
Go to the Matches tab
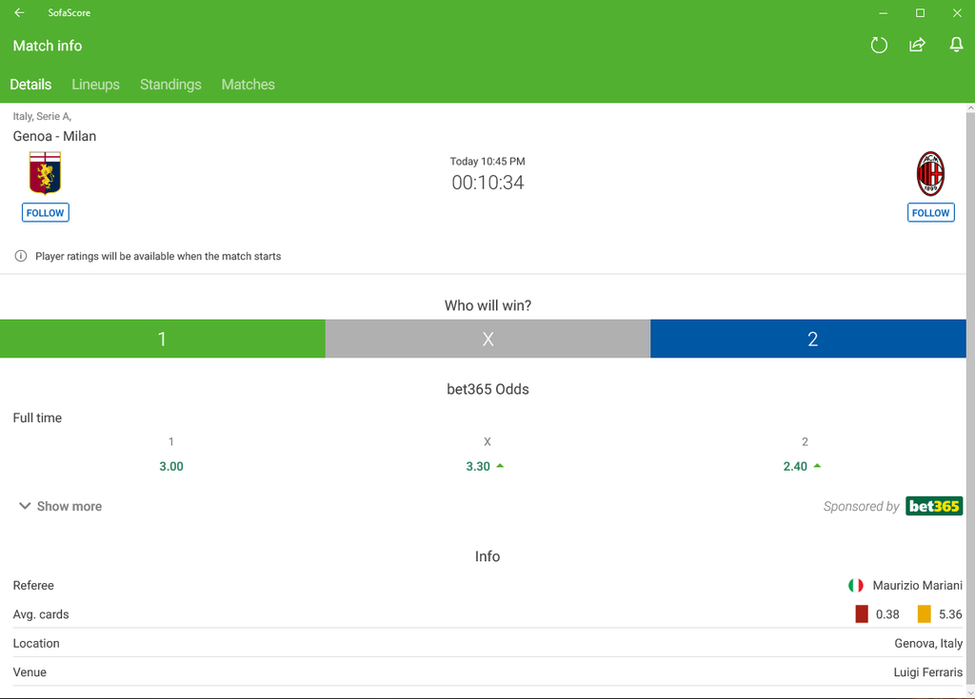[x=248, y=85]
